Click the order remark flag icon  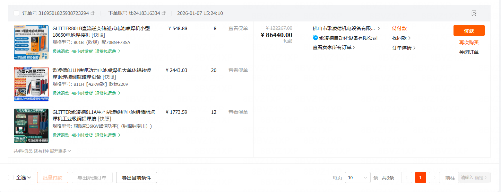[474, 13]
